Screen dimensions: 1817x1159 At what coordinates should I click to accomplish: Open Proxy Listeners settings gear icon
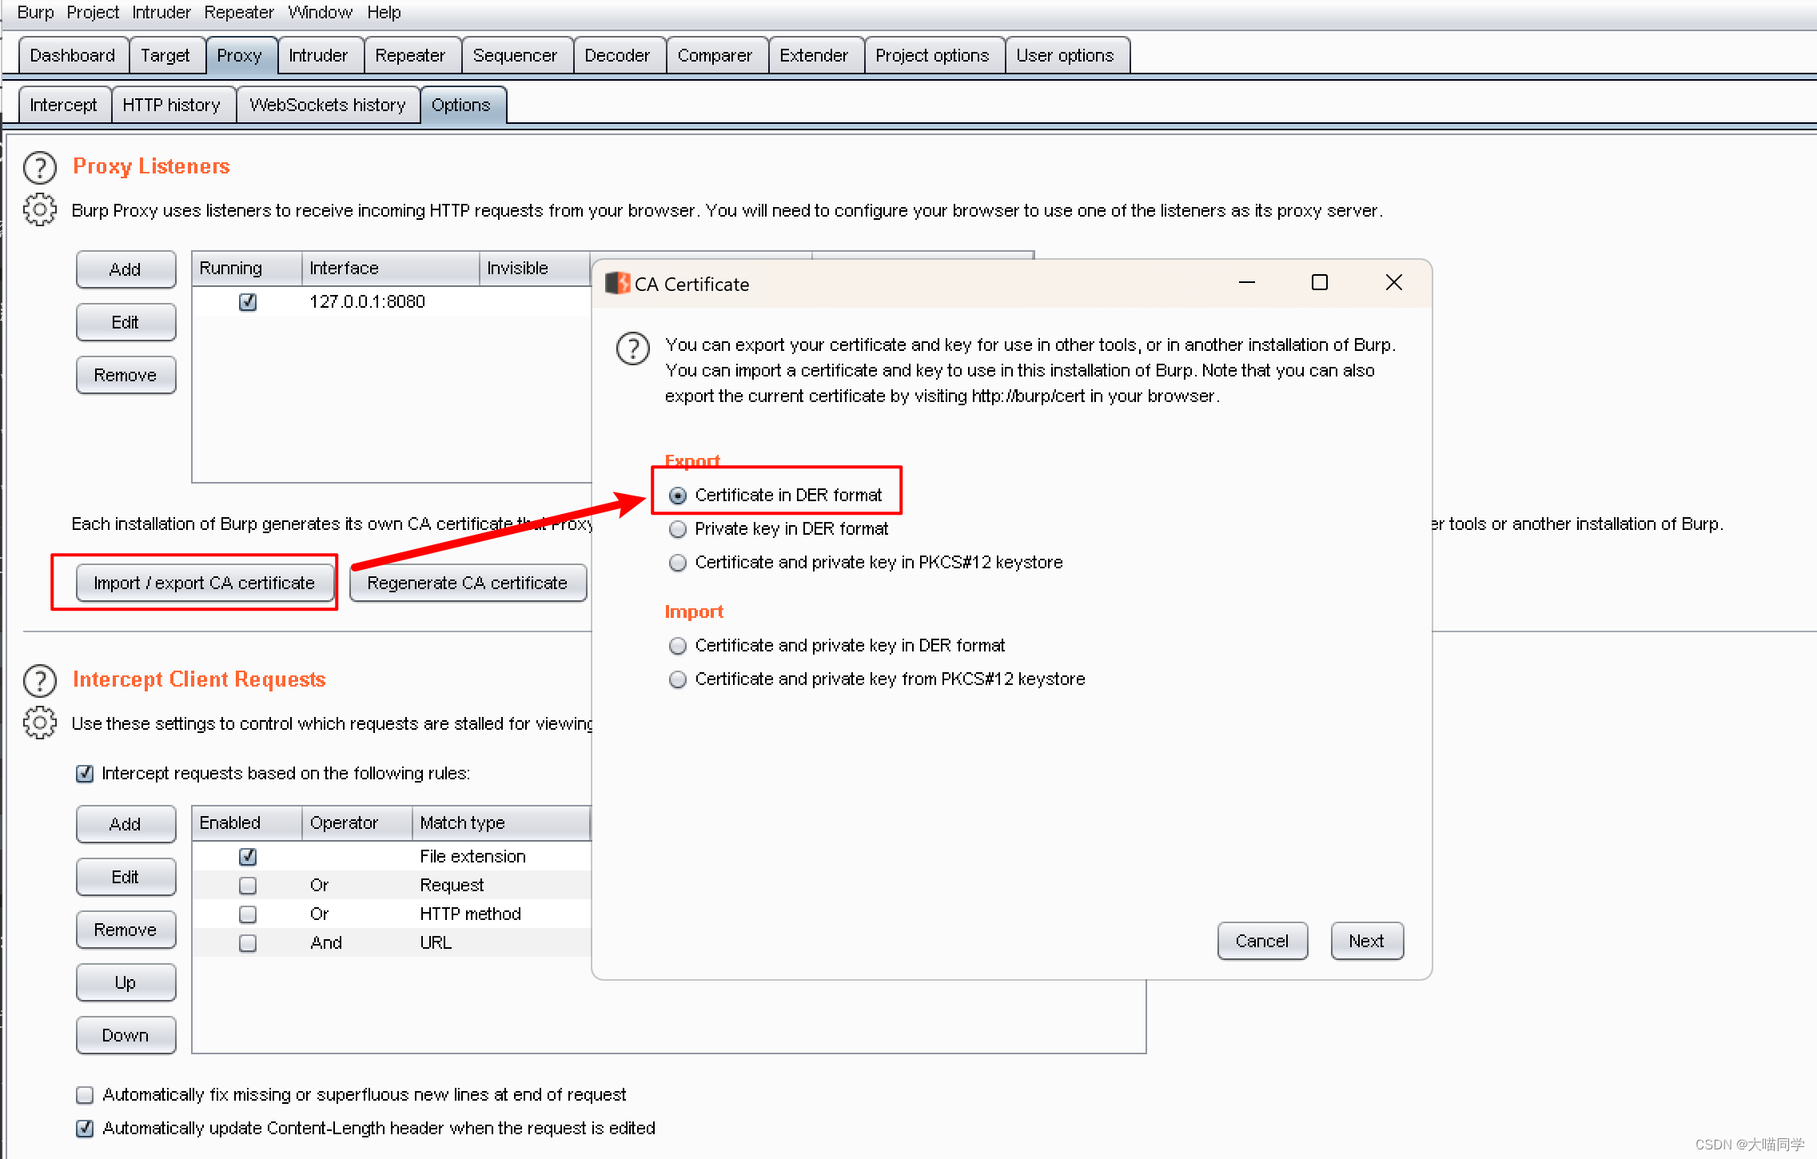40,209
